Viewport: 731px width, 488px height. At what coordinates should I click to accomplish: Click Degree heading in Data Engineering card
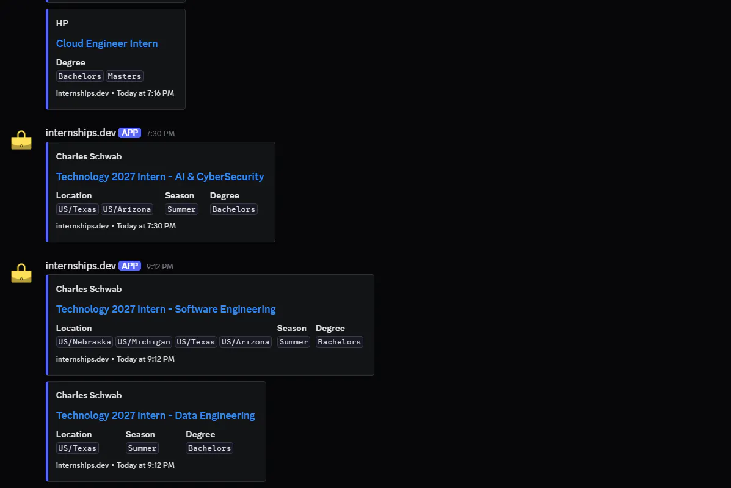pos(200,434)
